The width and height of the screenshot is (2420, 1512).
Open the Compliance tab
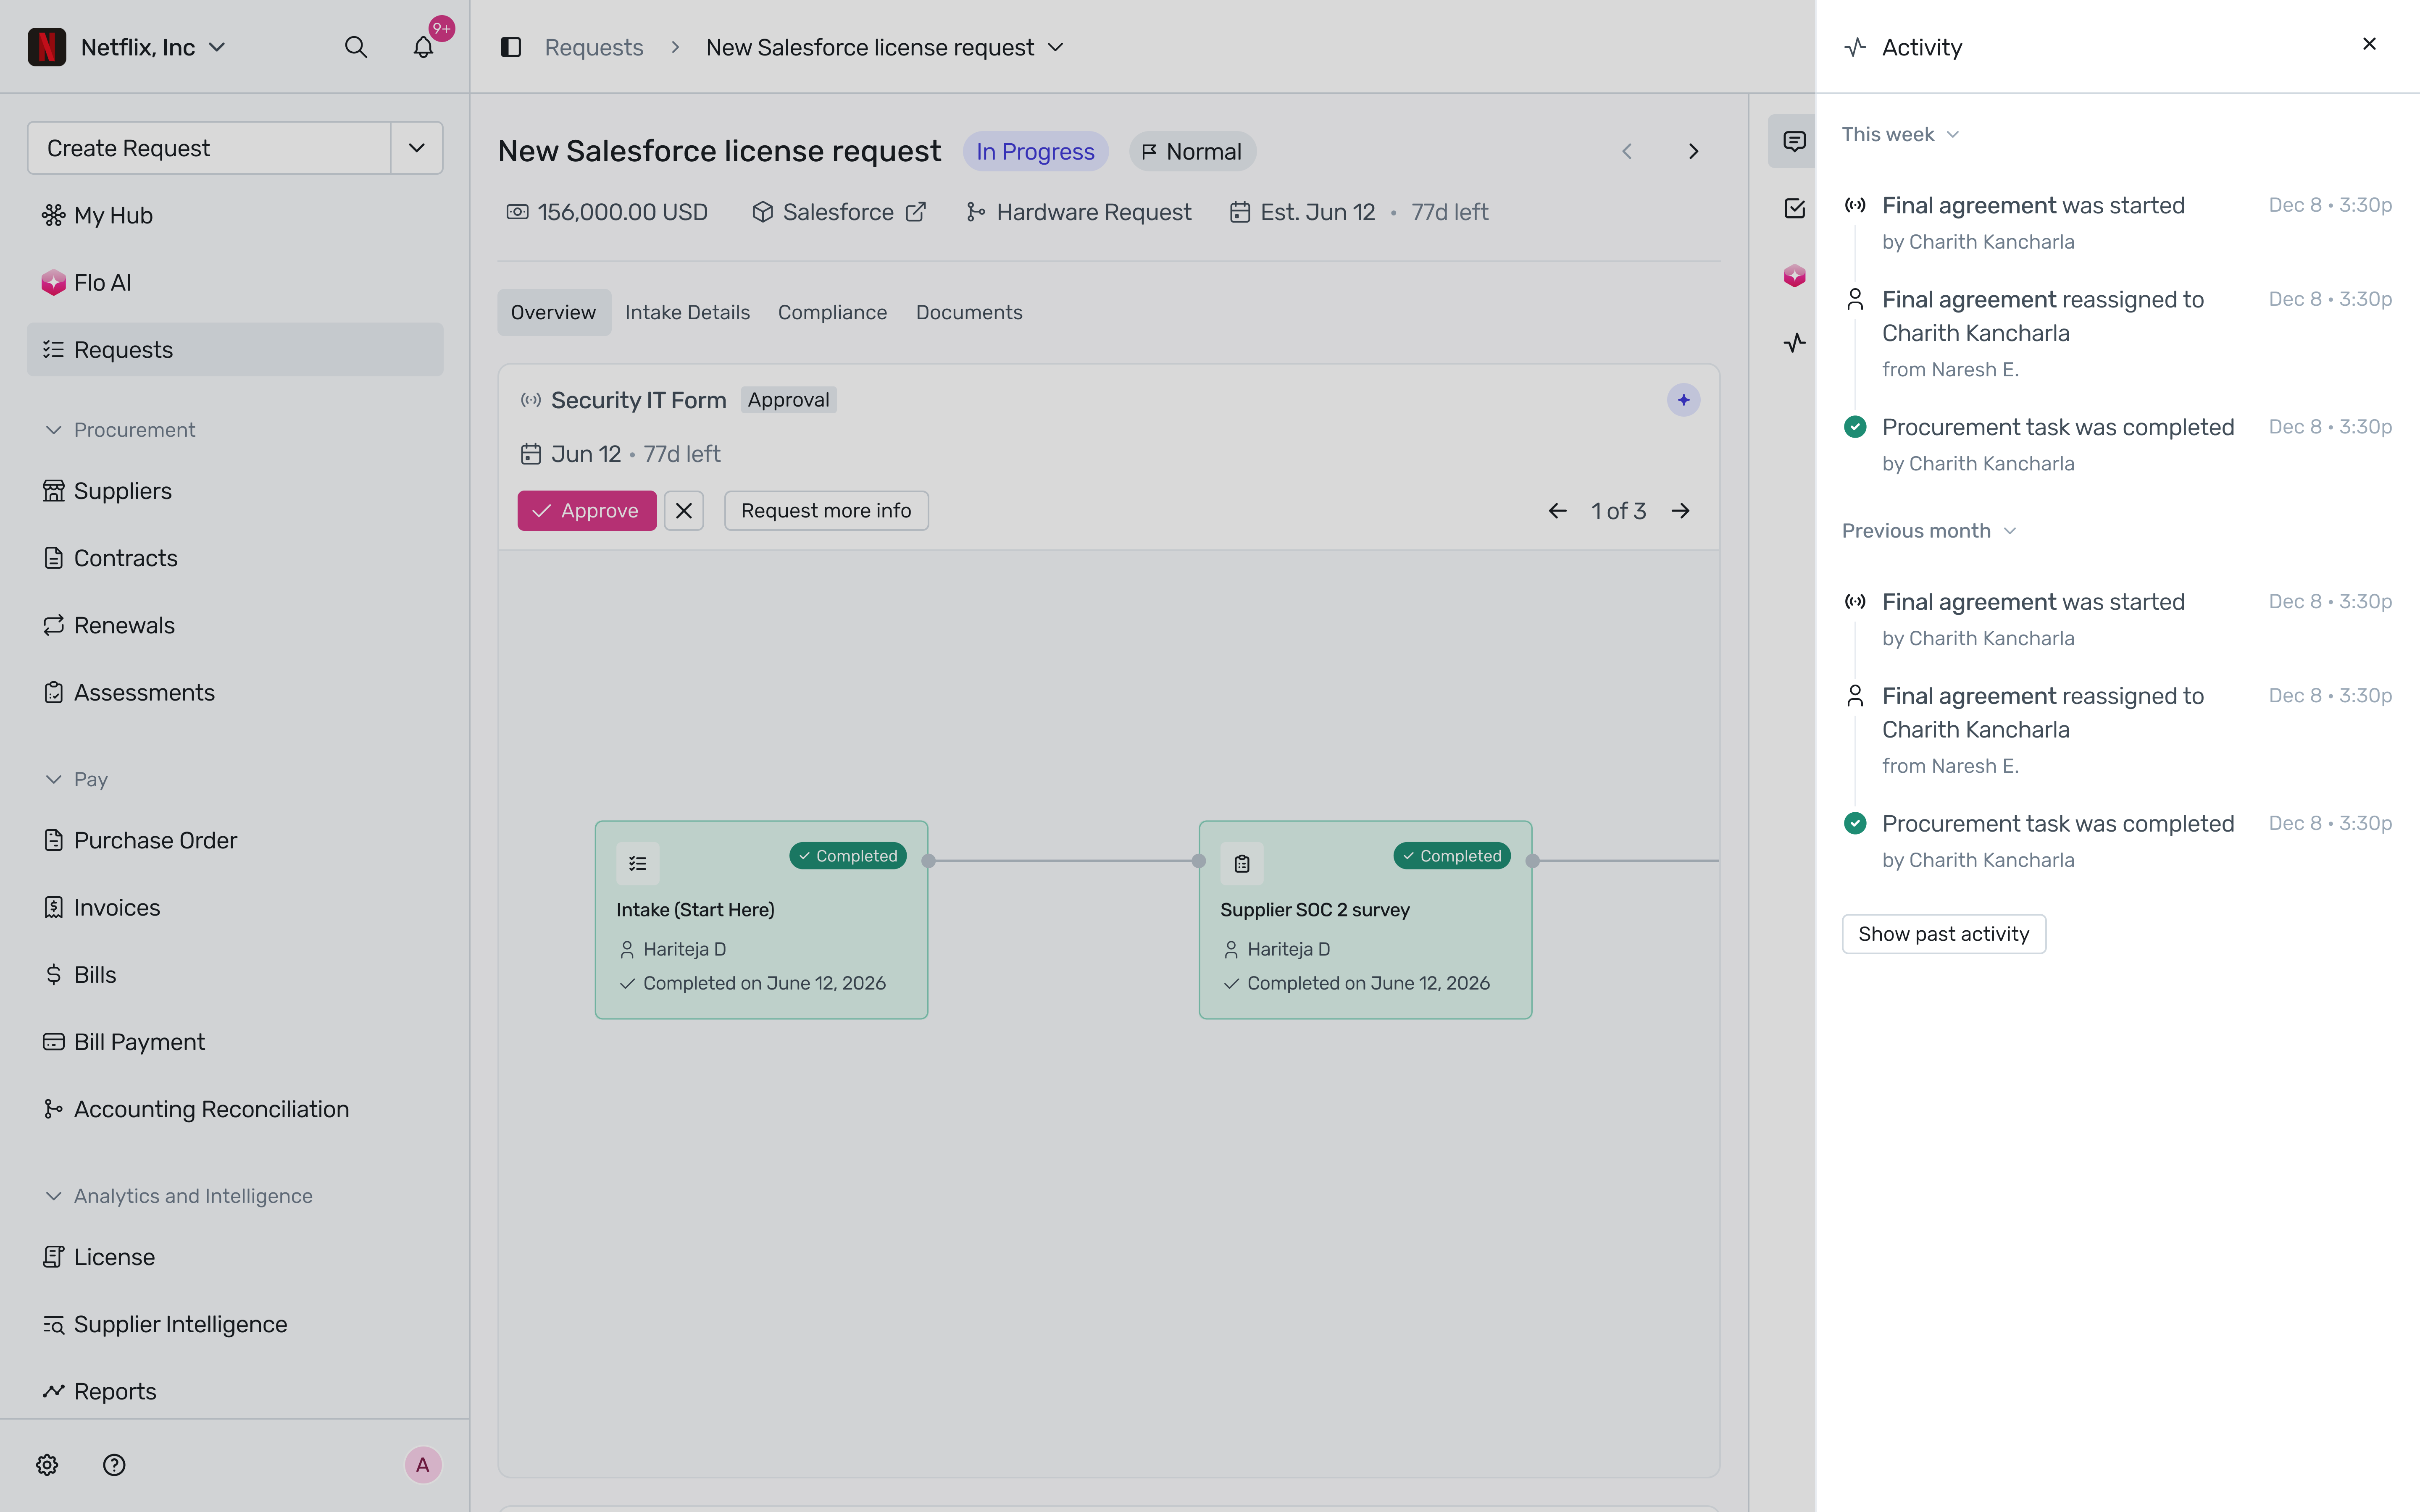point(832,312)
